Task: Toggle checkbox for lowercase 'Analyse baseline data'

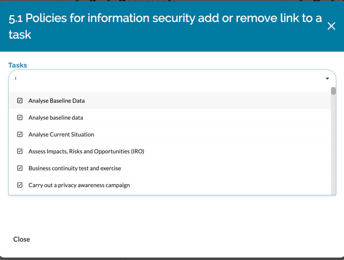Action: click(20, 117)
